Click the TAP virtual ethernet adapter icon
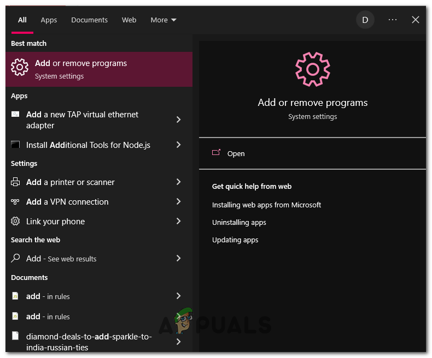This screenshot has width=432, height=358. point(15,115)
